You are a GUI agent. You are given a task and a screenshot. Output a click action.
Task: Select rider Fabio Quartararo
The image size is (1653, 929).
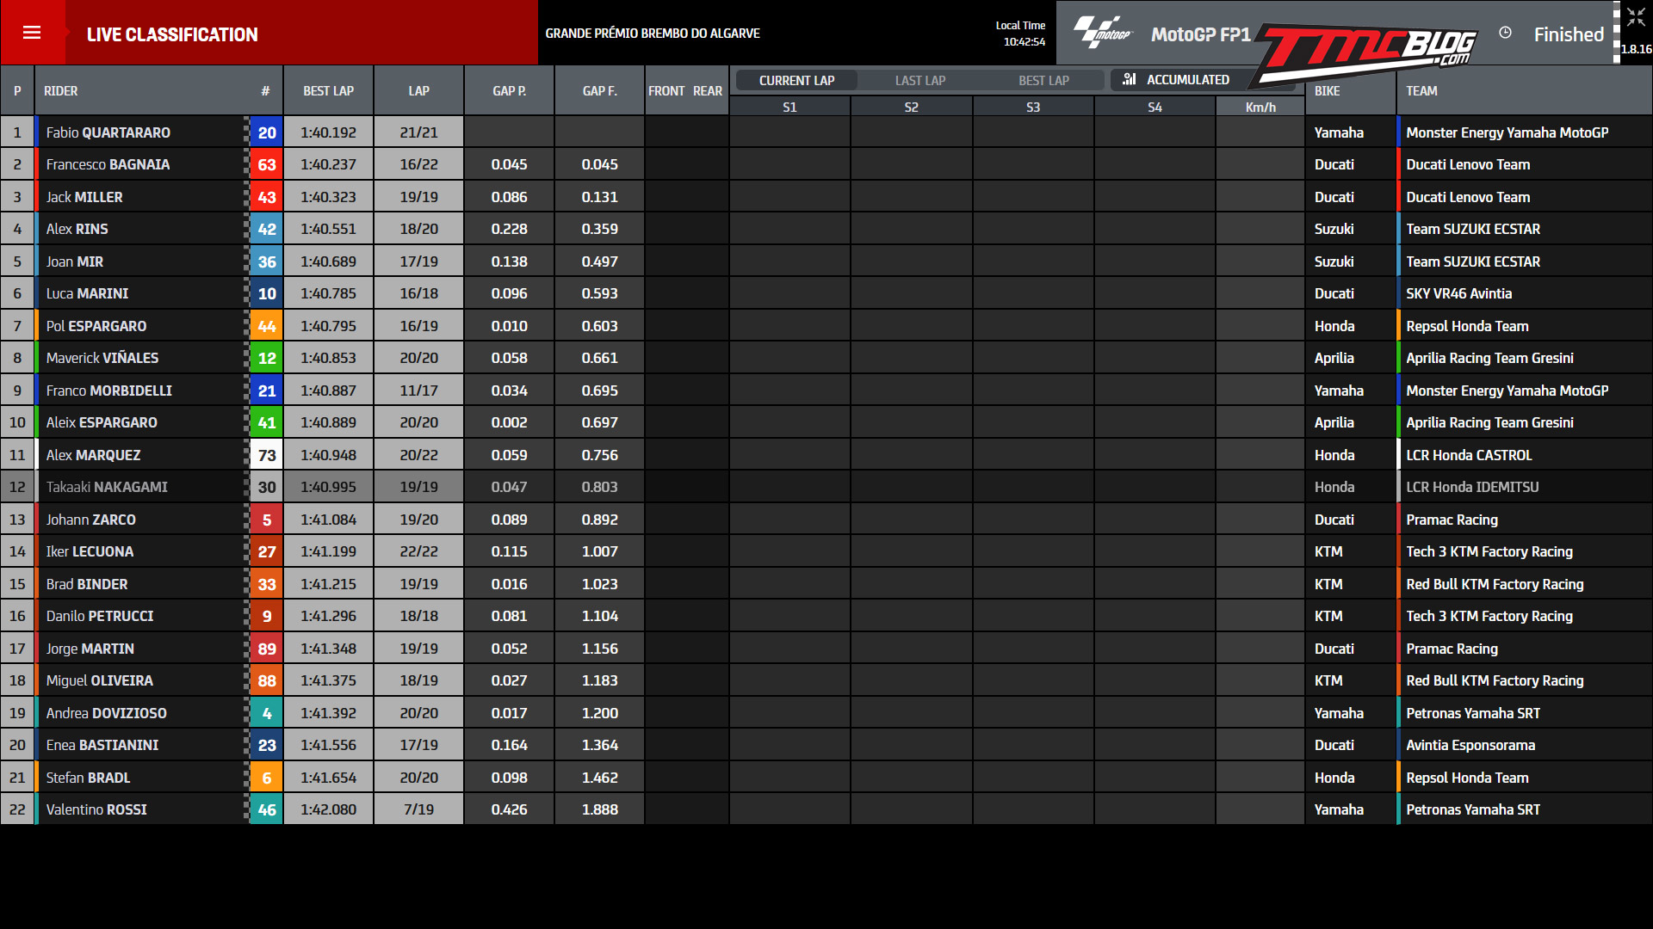coord(108,132)
